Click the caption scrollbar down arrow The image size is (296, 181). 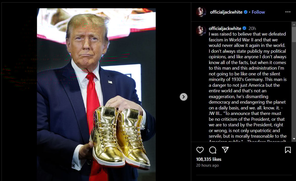coord(294,139)
